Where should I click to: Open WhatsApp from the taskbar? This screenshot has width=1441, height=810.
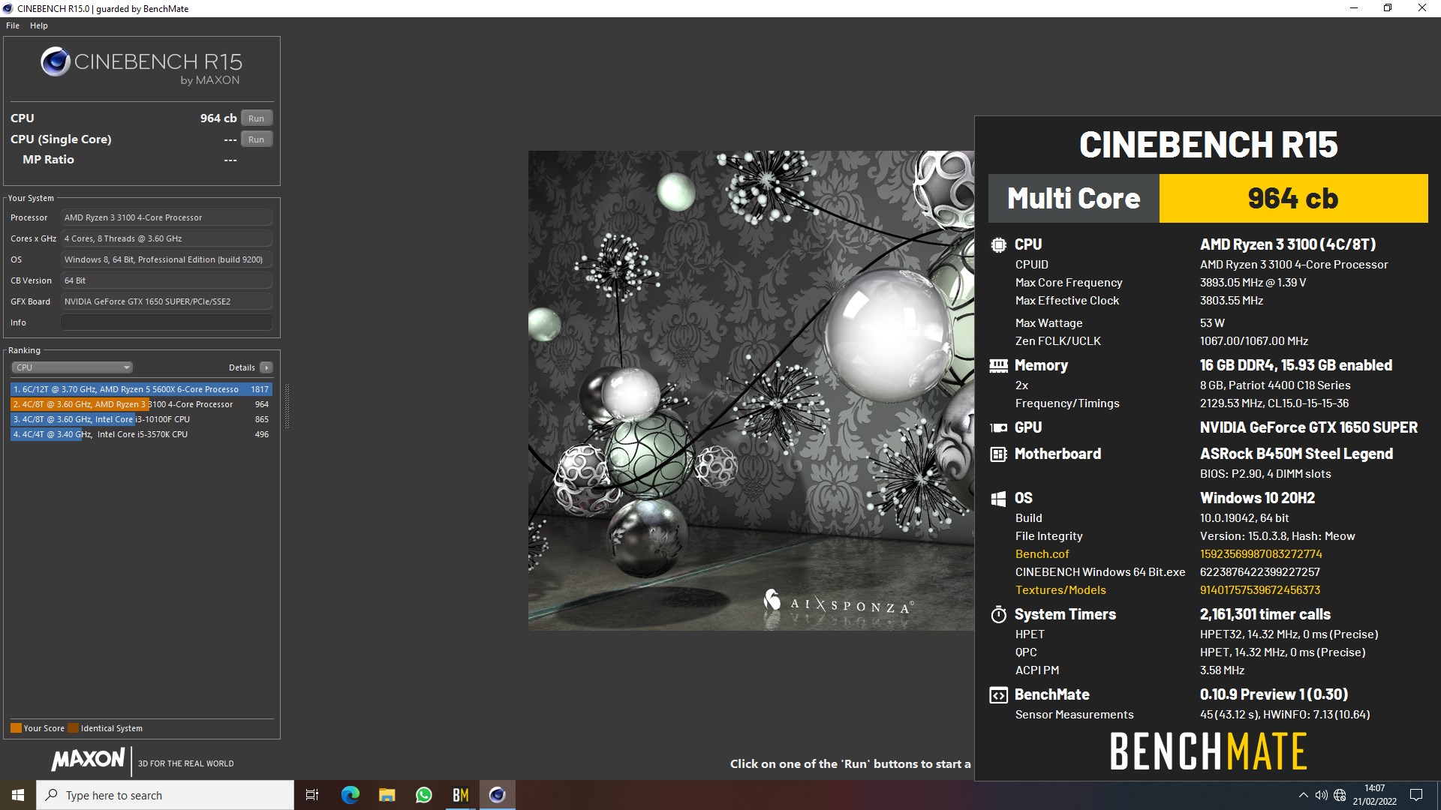(x=423, y=795)
